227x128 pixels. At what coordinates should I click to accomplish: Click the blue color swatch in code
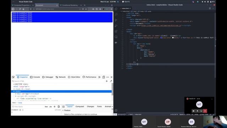[161, 38]
